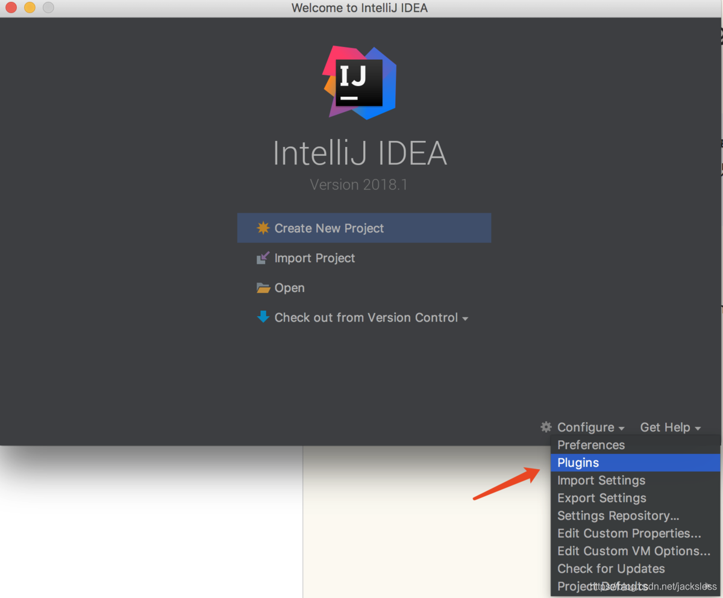Image resolution: width=723 pixels, height=598 pixels.
Task: Click the IntelliJ IDEA logo
Action: pyautogui.click(x=360, y=83)
